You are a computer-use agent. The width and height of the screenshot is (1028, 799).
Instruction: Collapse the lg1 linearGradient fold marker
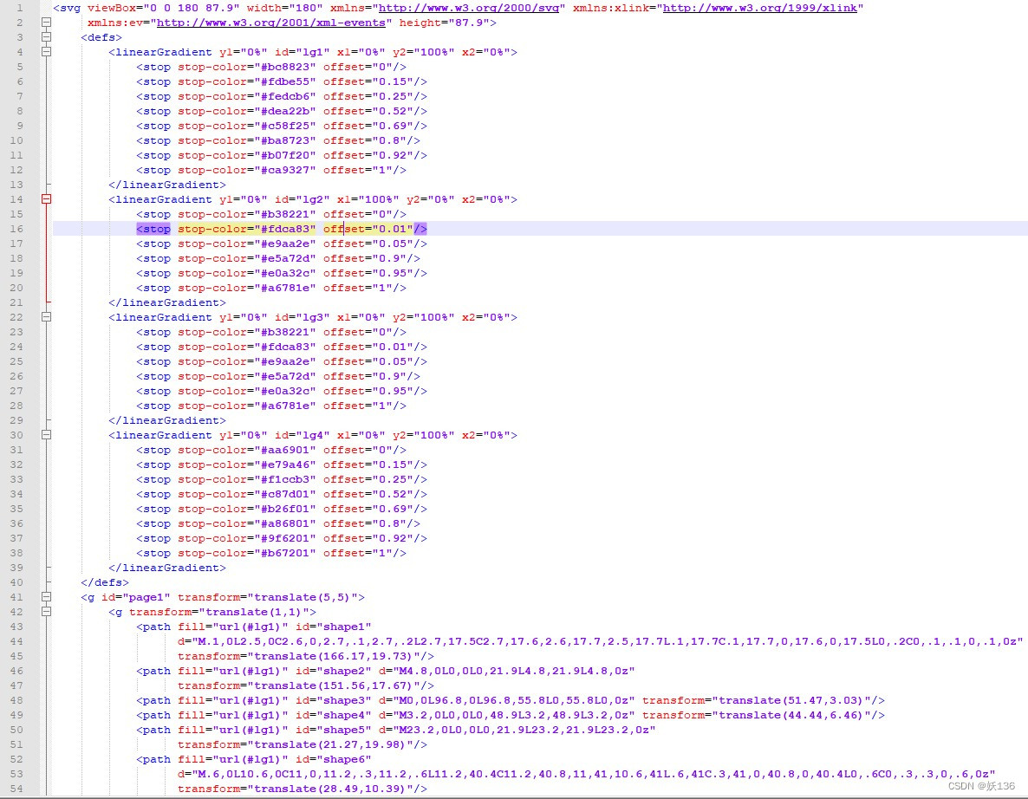click(47, 52)
